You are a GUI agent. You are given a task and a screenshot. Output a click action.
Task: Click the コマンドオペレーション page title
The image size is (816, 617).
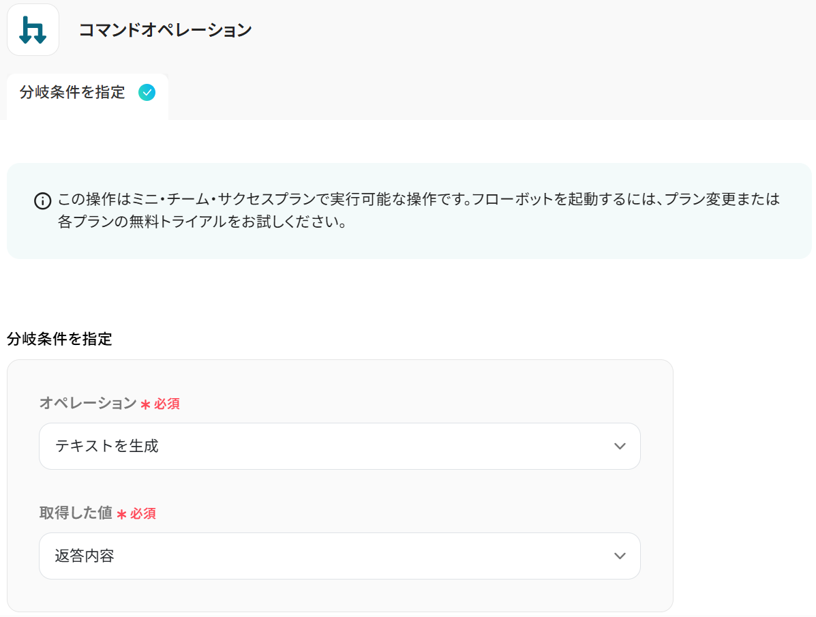(165, 30)
